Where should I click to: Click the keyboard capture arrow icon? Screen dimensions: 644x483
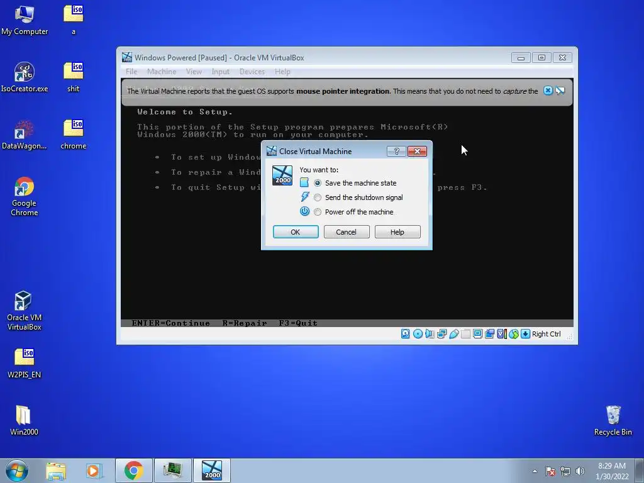pyautogui.click(x=525, y=334)
